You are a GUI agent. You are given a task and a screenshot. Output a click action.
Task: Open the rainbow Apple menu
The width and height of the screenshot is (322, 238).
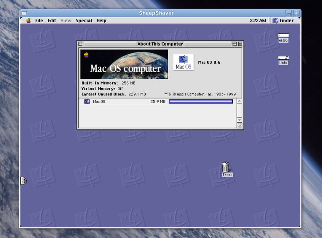pyautogui.click(x=28, y=21)
